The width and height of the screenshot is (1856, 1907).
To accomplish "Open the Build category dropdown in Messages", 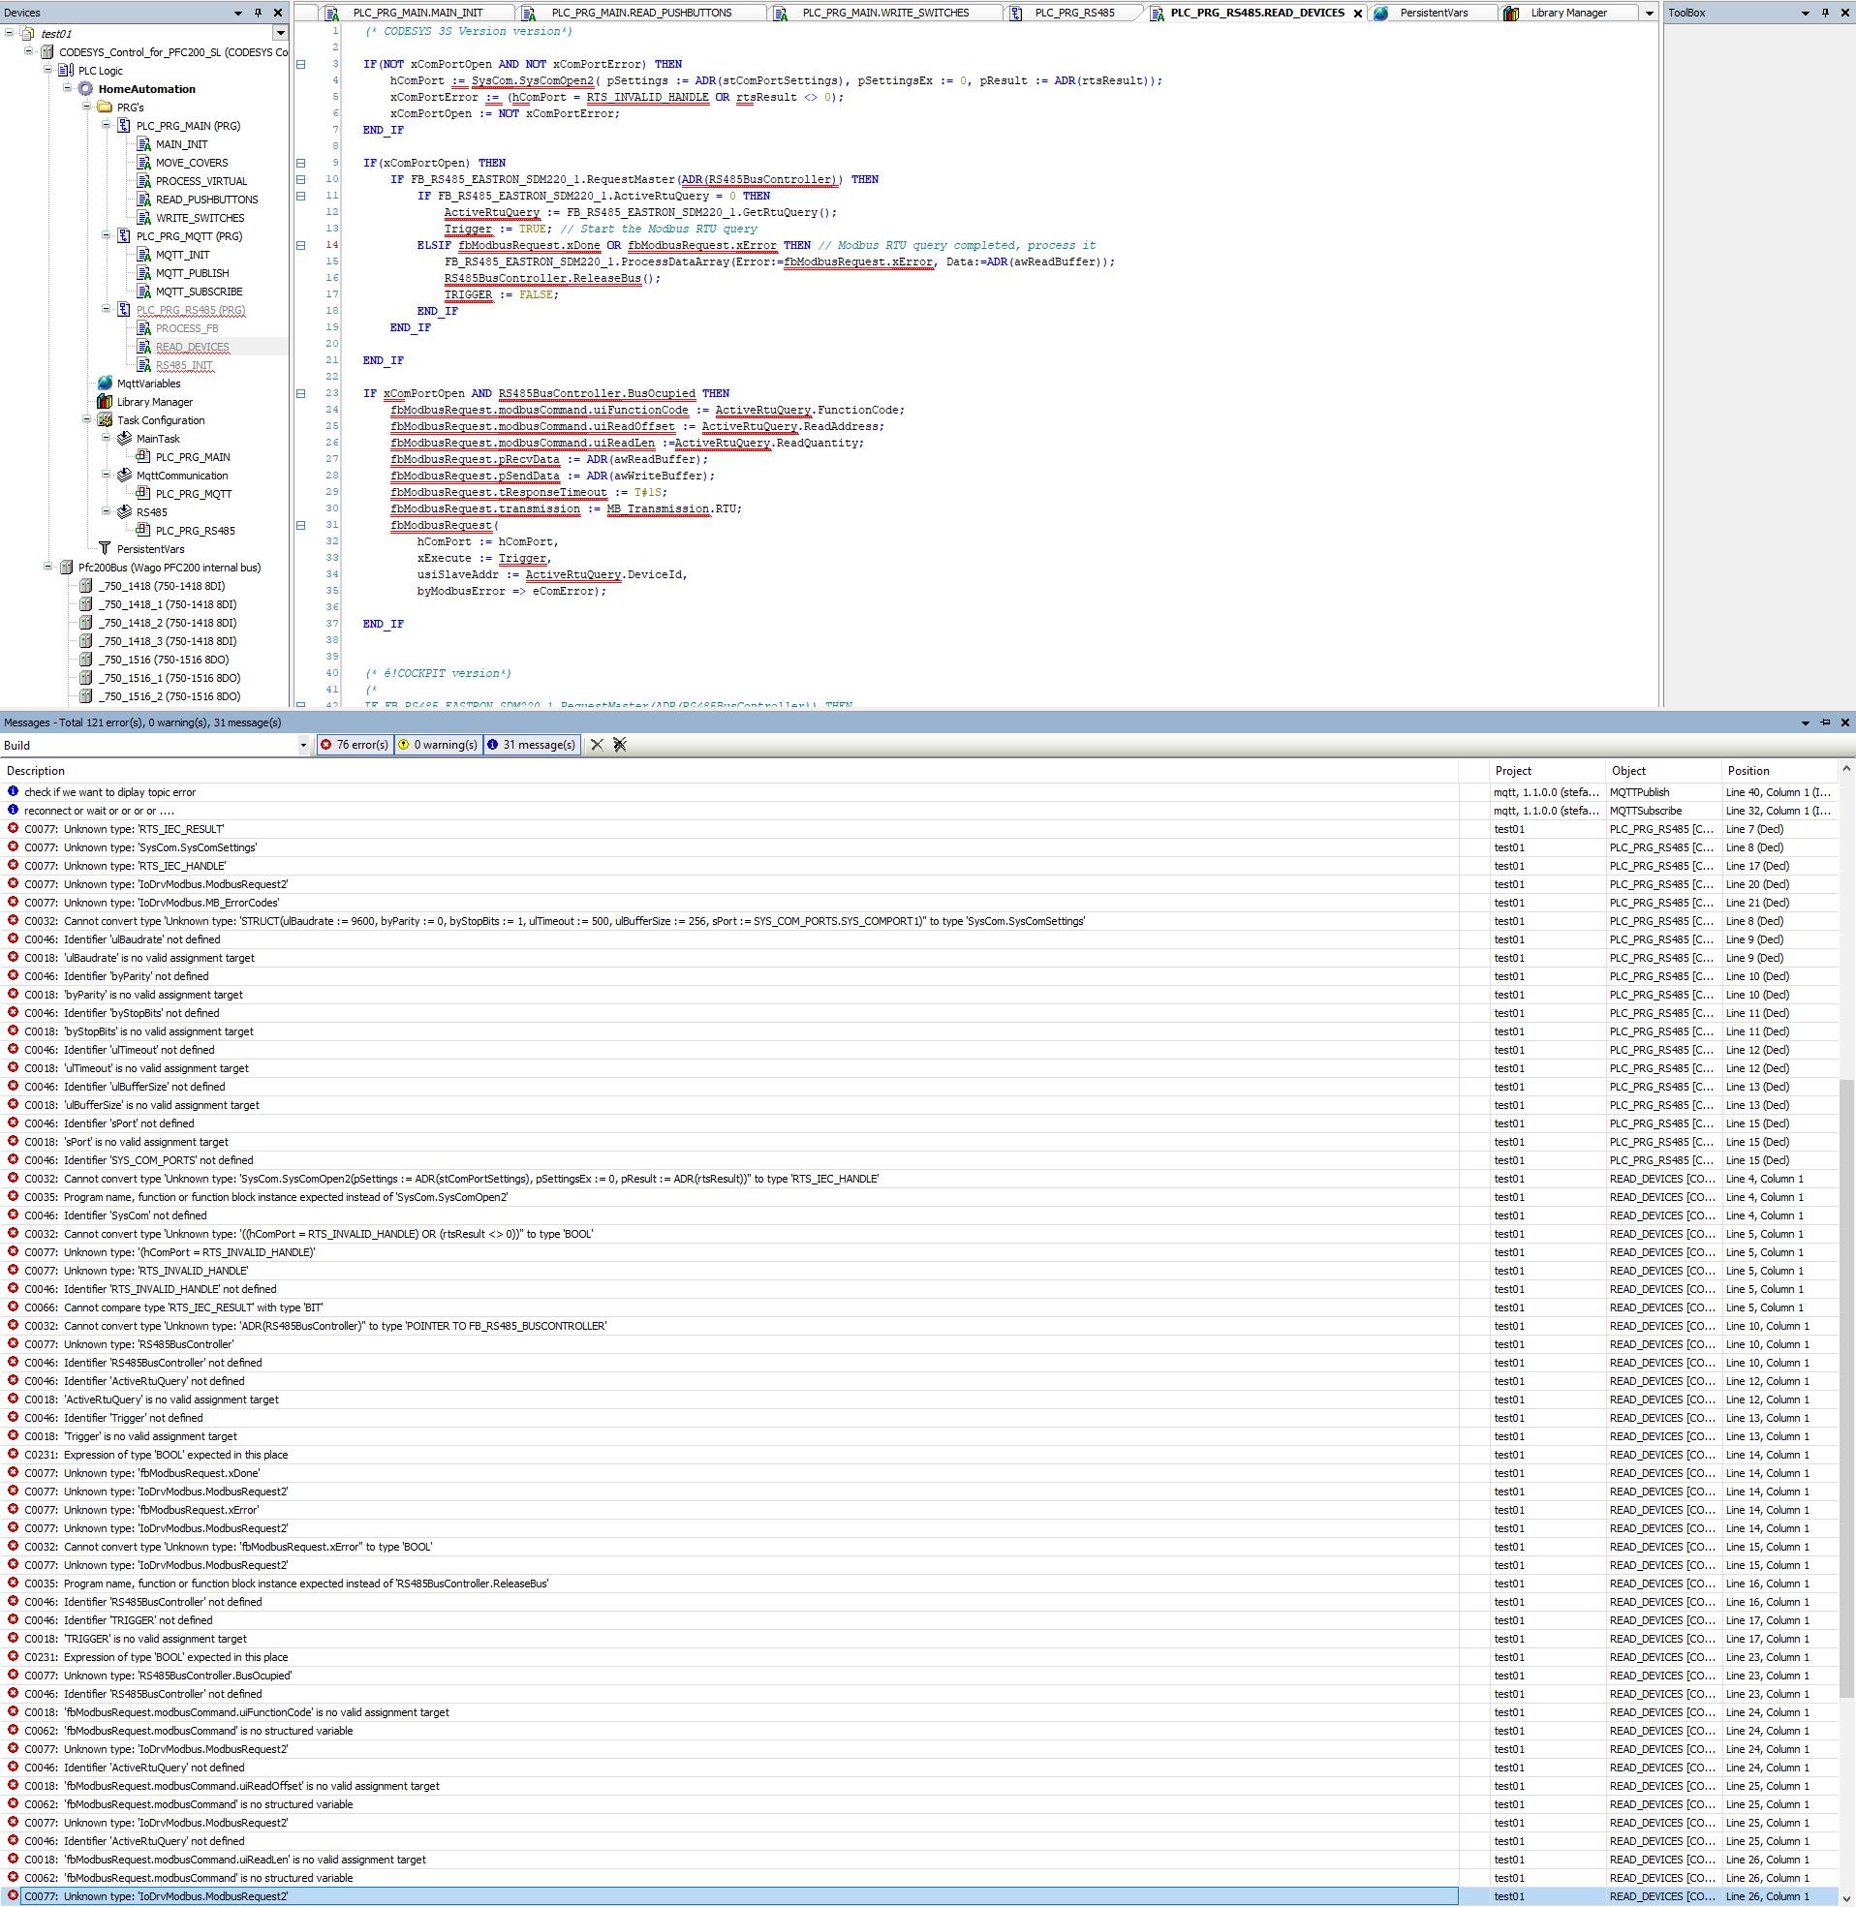I will 303,745.
